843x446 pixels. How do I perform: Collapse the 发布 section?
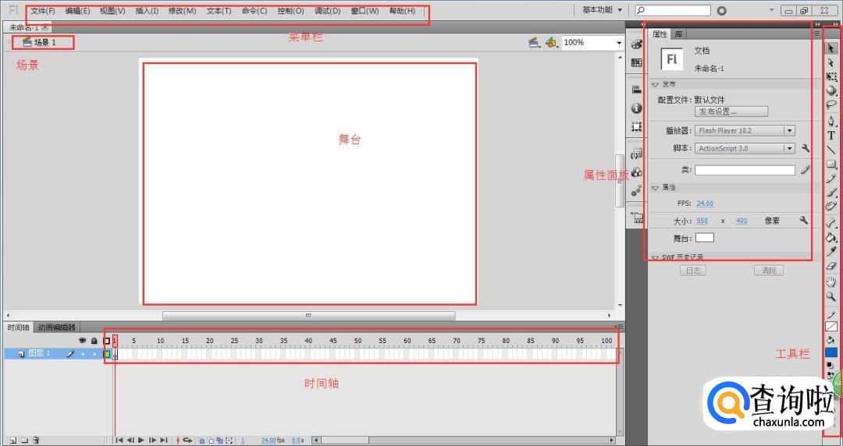(655, 84)
